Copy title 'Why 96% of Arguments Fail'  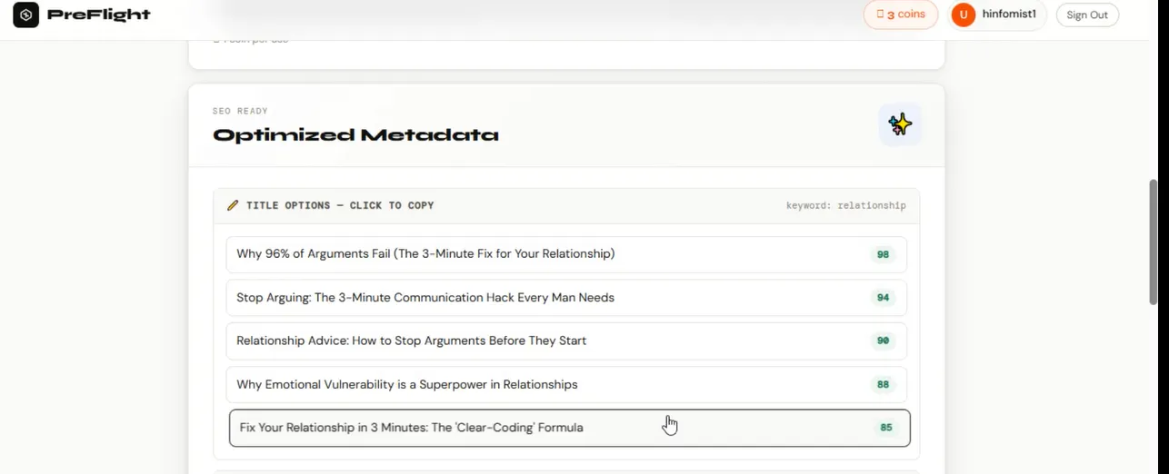pos(566,254)
